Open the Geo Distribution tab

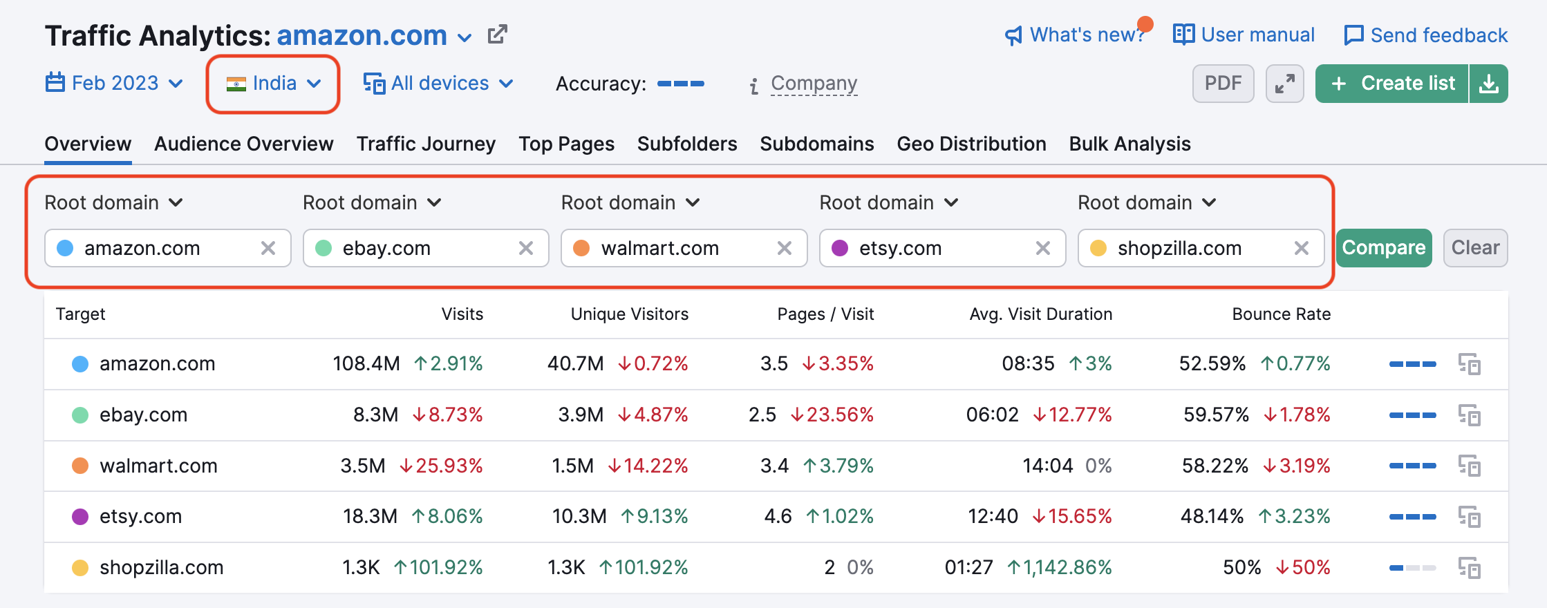pyautogui.click(x=971, y=144)
